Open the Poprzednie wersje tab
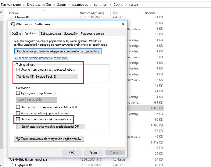Viewport: 211px width, 167px height. [92, 33]
